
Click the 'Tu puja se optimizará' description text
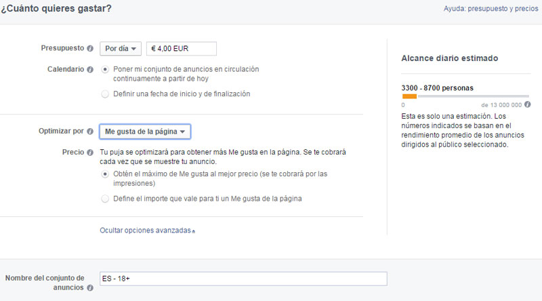click(x=223, y=157)
